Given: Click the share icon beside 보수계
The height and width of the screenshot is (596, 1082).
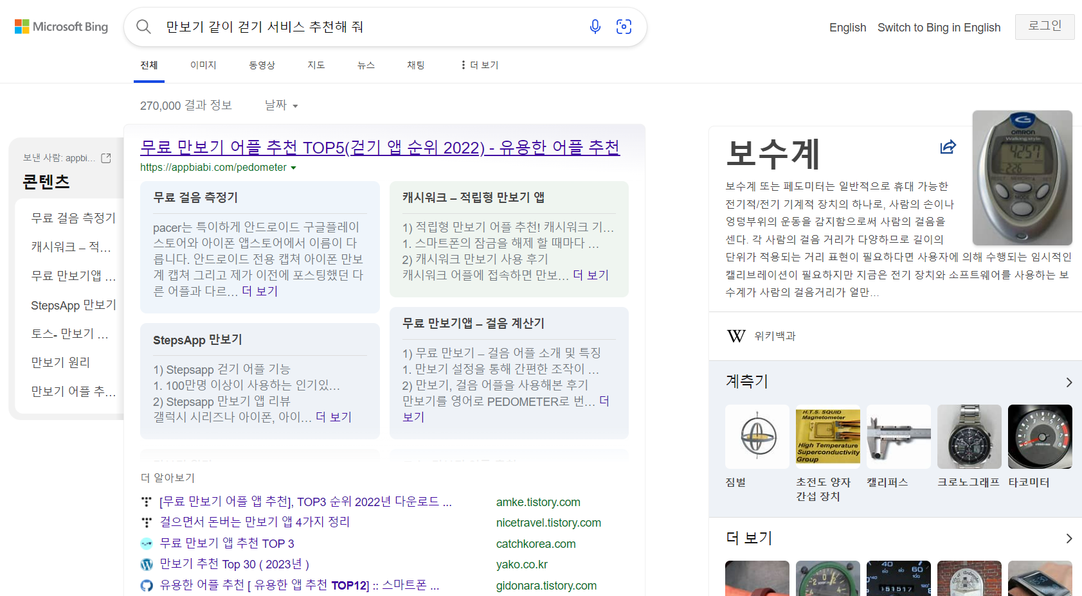Looking at the screenshot, I should tap(948, 147).
